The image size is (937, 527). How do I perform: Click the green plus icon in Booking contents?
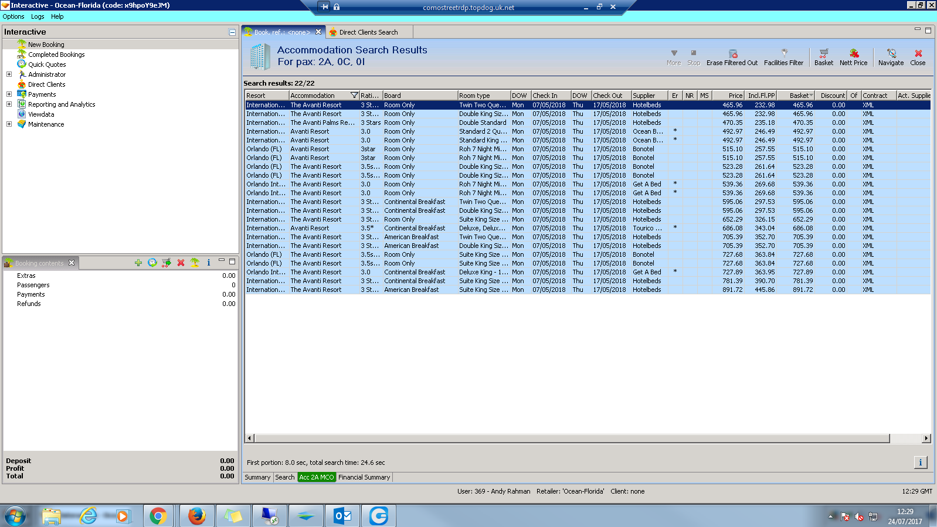click(138, 263)
